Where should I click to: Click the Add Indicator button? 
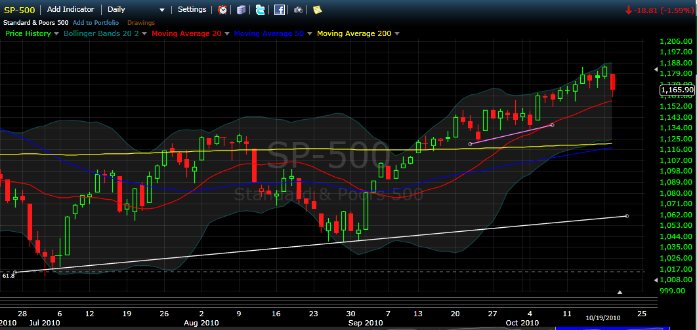[71, 9]
